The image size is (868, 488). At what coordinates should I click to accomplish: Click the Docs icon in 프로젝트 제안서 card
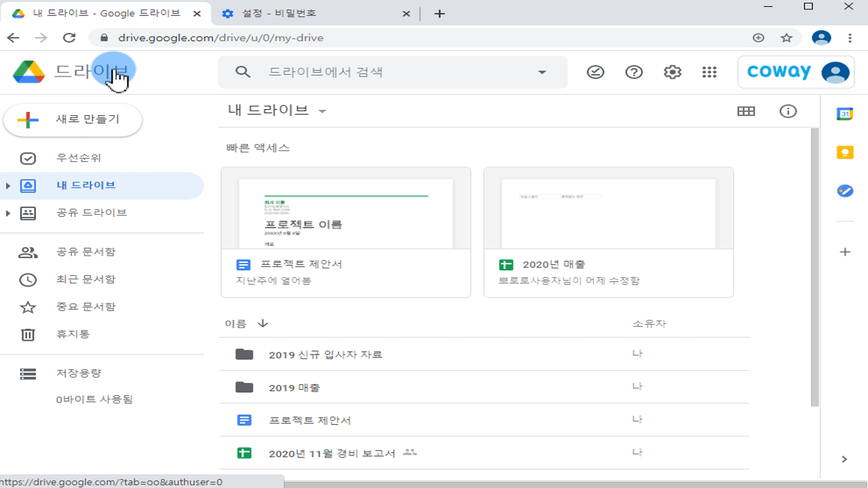[243, 265]
